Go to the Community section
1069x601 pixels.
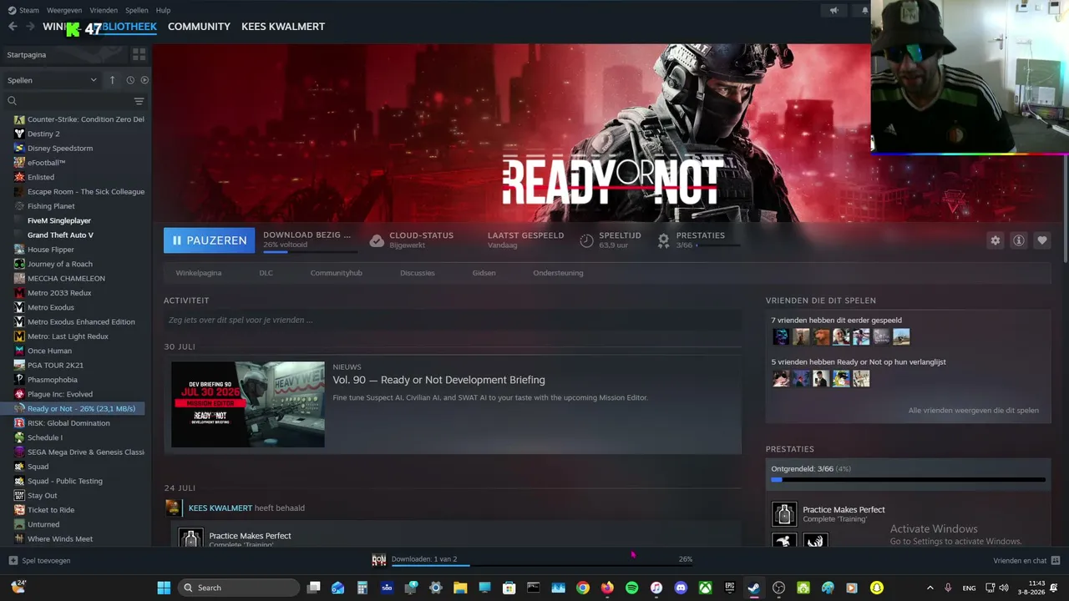pyautogui.click(x=199, y=27)
